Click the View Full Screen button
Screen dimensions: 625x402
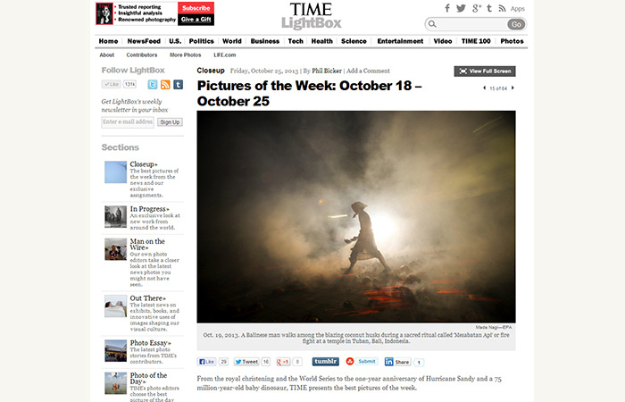pyautogui.click(x=485, y=71)
